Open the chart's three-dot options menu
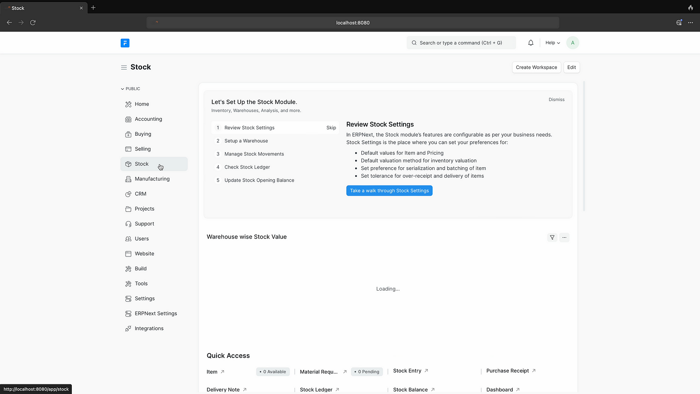Image resolution: width=700 pixels, height=394 pixels. (x=564, y=237)
